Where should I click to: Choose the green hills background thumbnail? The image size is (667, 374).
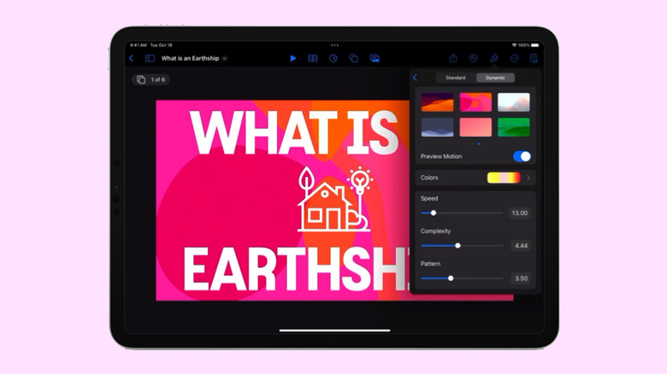click(513, 127)
